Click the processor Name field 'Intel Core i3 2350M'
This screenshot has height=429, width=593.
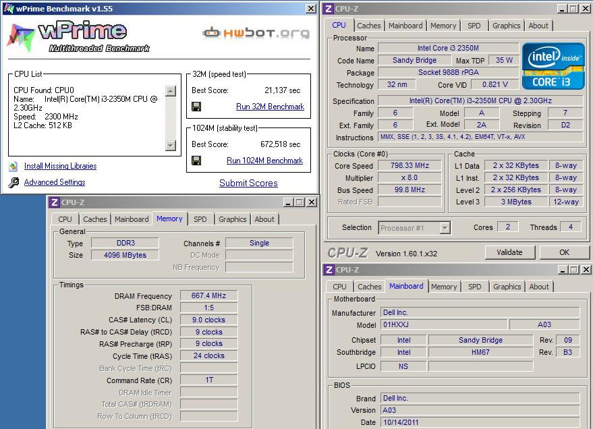tap(448, 48)
